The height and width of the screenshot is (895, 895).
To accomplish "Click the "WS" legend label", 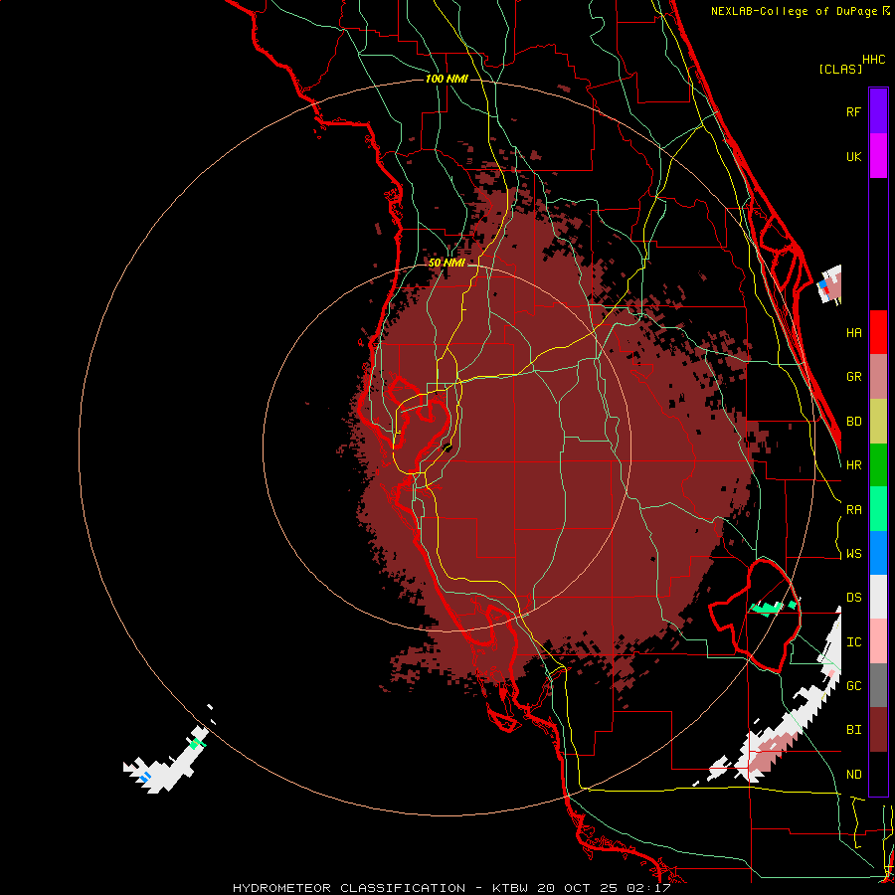I will pyautogui.click(x=853, y=553).
